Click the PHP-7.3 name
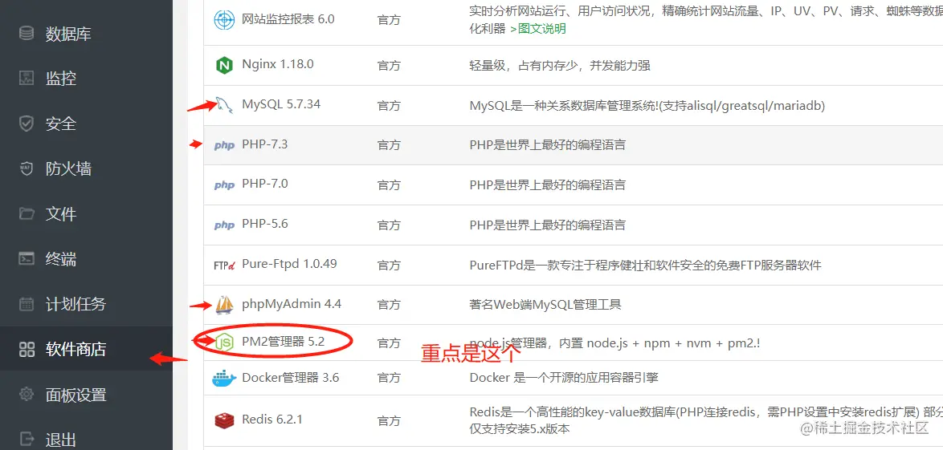The image size is (943, 450). (x=264, y=144)
